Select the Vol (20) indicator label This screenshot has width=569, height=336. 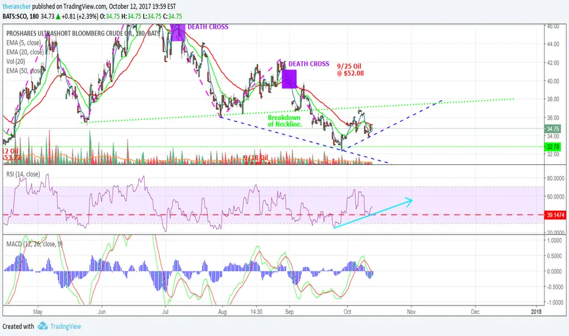(16, 61)
